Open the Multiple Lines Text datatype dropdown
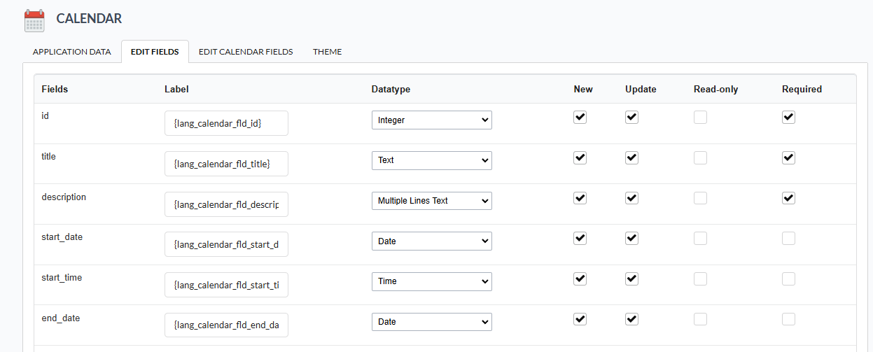The image size is (873, 352). click(431, 201)
